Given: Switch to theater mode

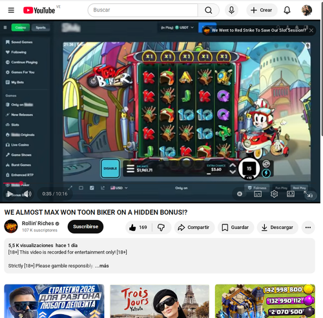Looking at the screenshot, I should (x=291, y=194).
